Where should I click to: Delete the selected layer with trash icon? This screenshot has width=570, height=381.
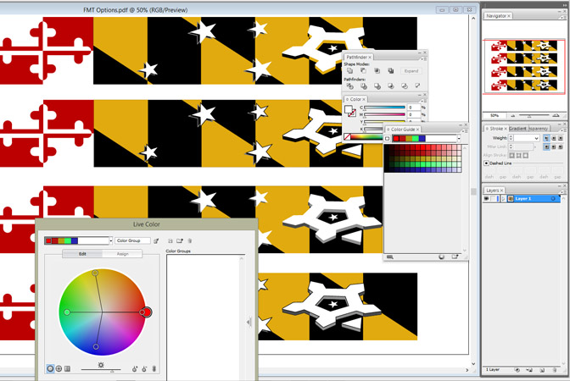click(x=556, y=370)
